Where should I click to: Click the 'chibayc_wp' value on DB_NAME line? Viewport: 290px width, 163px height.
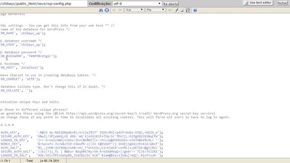(x=30, y=33)
